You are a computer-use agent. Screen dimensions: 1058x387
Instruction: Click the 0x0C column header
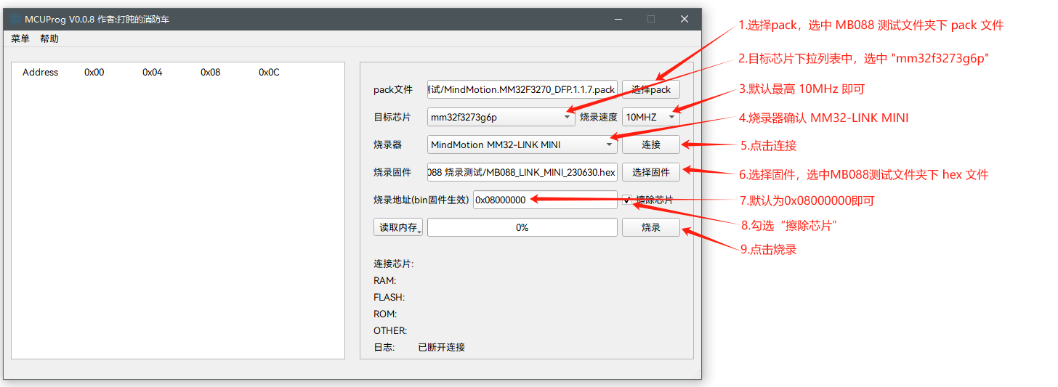tap(269, 73)
